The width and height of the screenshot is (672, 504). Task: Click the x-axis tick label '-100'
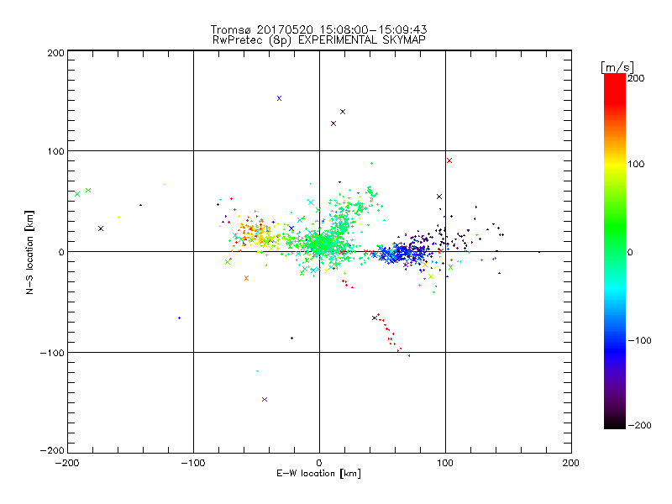point(193,463)
